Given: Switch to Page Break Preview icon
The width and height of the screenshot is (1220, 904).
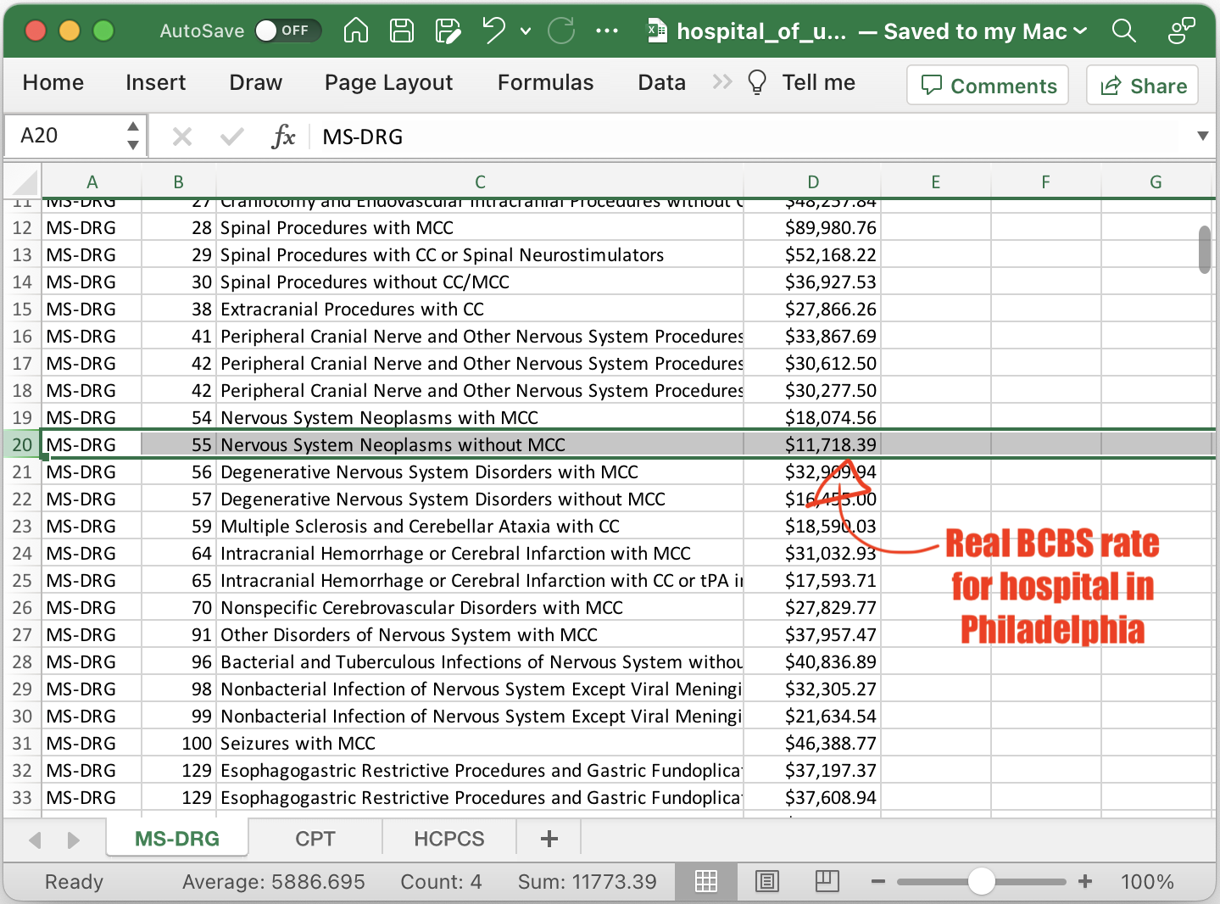Looking at the screenshot, I should click(827, 881).
